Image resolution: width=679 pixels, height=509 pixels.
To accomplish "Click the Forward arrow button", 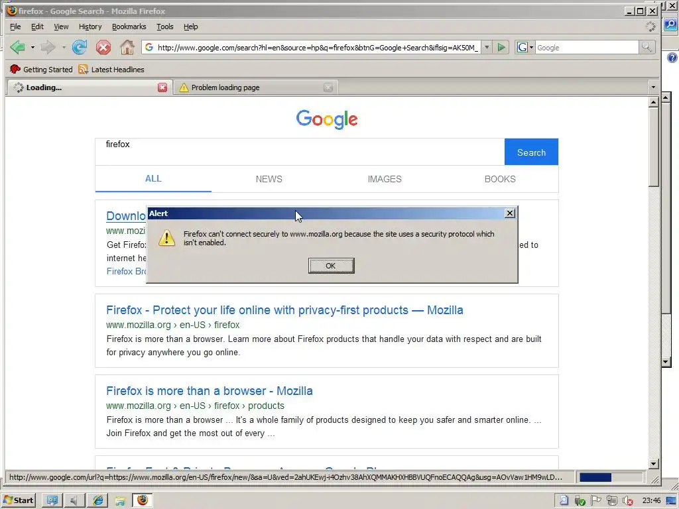I will click(48, 47).
